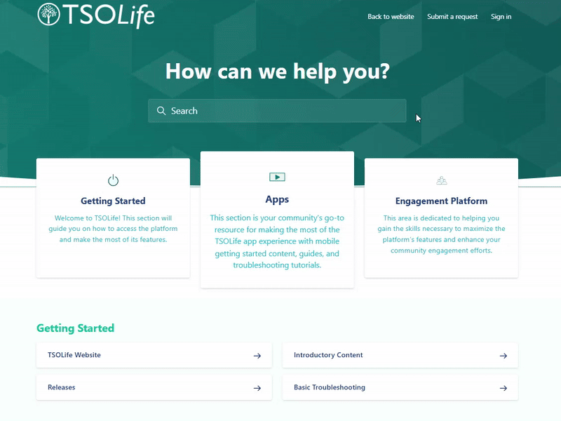Click the people icon on Engagement Platform card
The image size is (561, 421).
pyautogui.click(x=442, y=180)
